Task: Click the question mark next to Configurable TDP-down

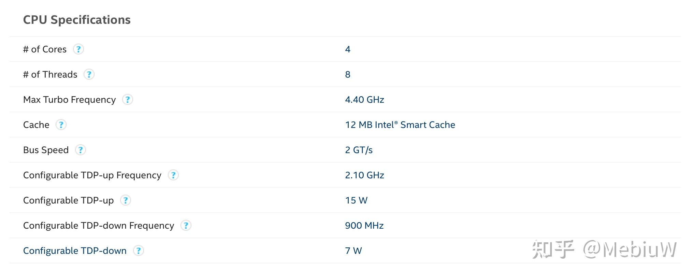Action: 139,251
